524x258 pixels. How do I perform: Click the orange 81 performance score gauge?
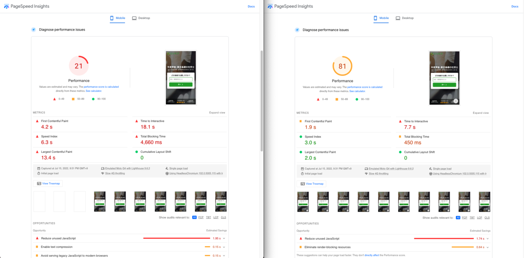pyautogui.click(x=342, y=66)
